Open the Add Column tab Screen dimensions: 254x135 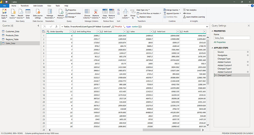(x=38, y=6)
